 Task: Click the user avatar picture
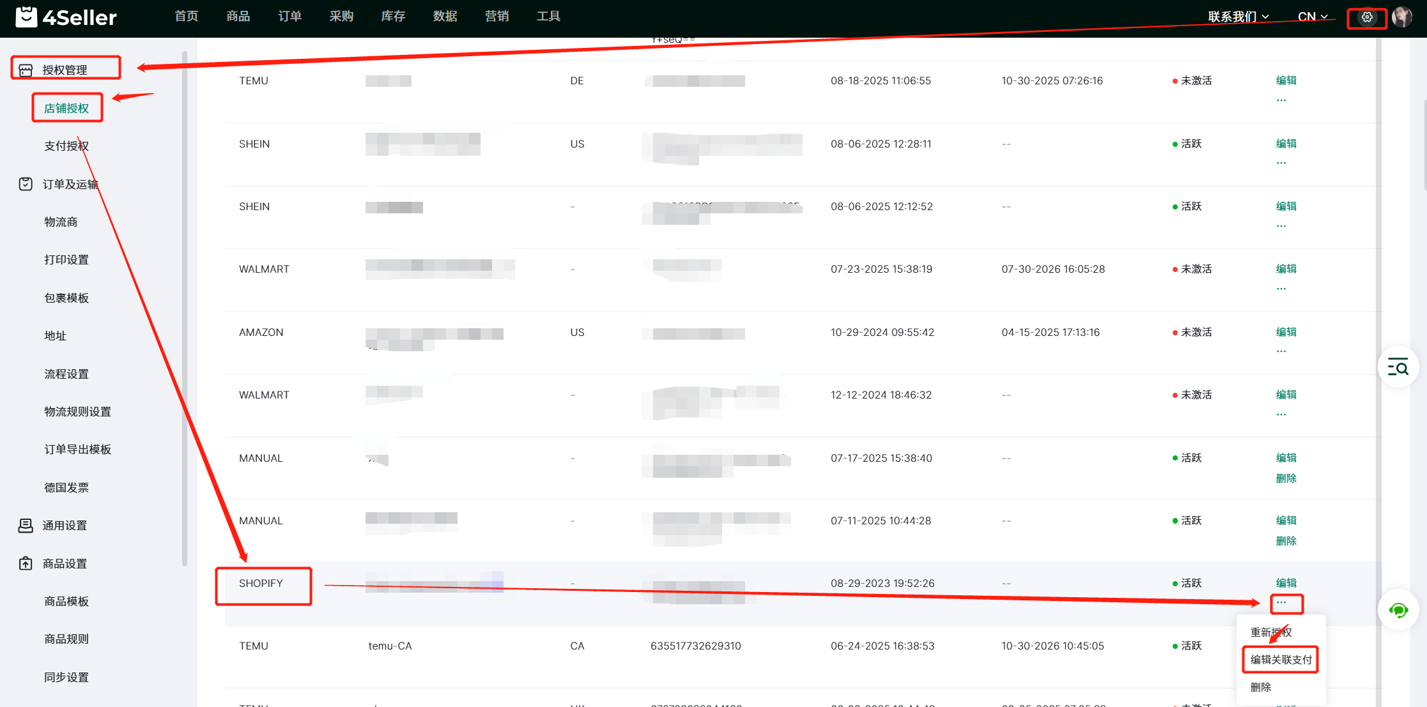[1401, 17]
